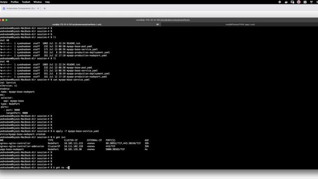Click the AGE column header

[147, 140]
